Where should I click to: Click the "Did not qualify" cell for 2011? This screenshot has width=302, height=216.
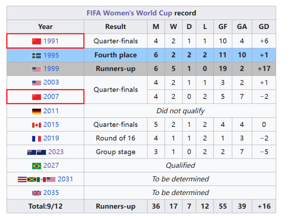tap(180, 111)
